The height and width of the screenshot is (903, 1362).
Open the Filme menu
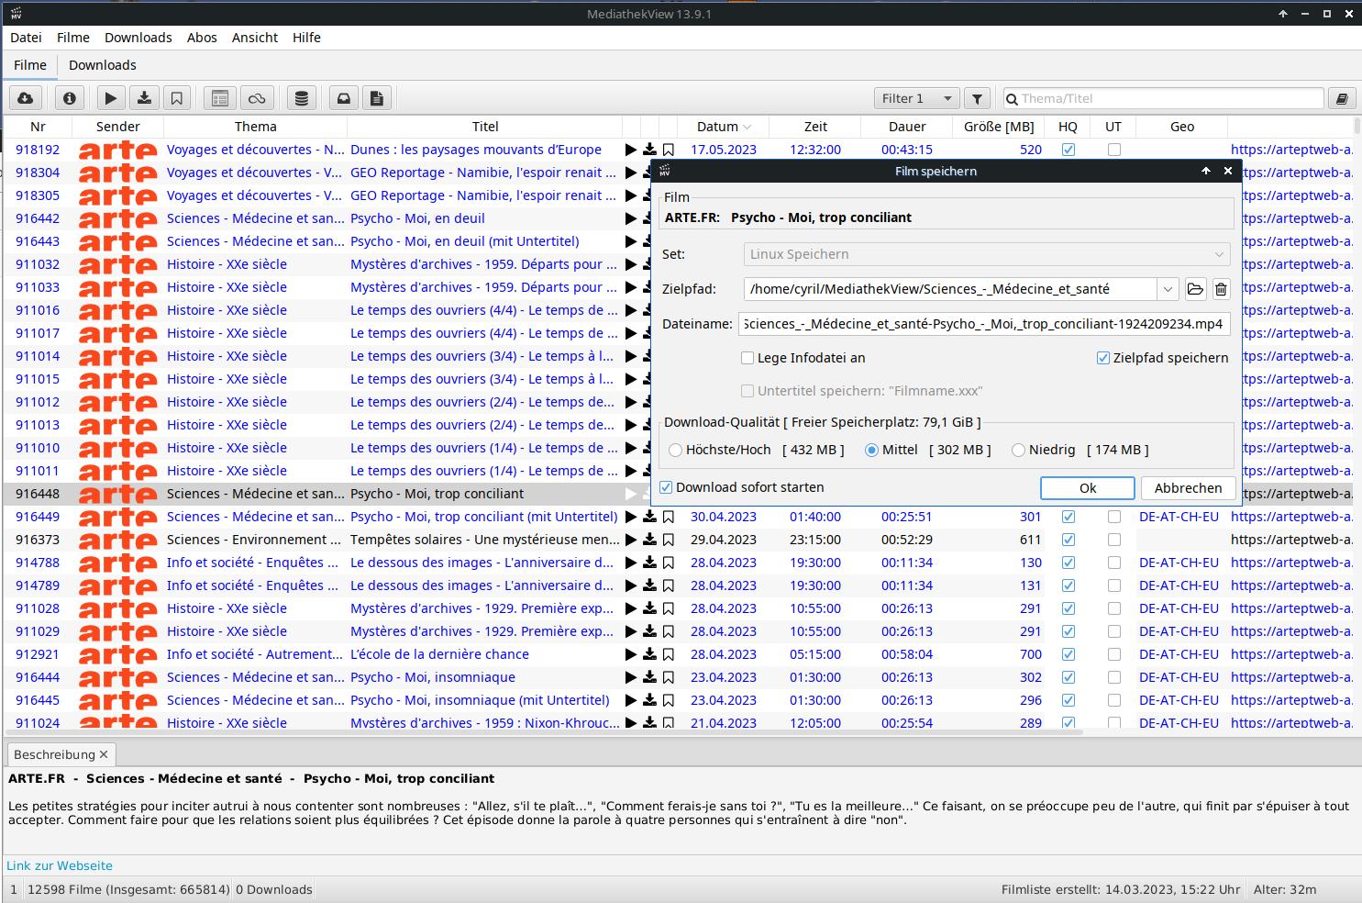coord(73,38)
